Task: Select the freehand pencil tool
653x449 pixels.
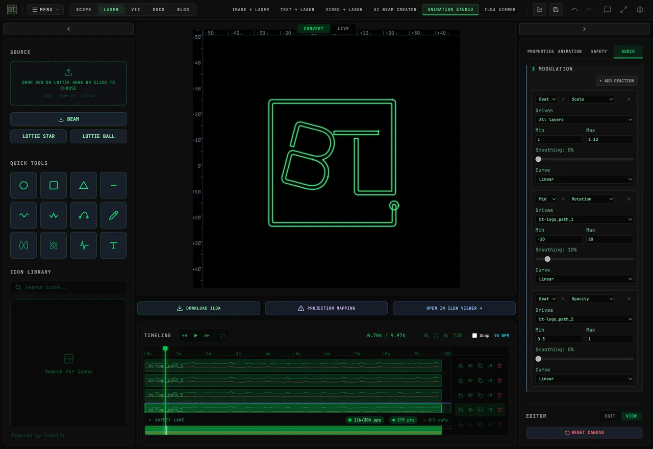Action: point(114,215)
